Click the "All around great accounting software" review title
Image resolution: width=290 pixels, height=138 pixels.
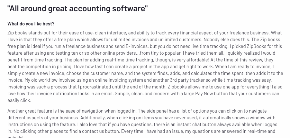click(x=78, y=8)
